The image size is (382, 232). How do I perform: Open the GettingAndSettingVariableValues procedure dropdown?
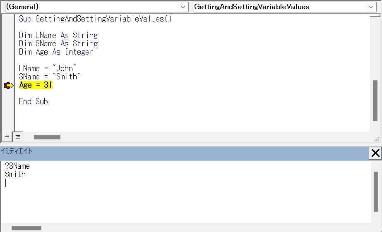[285, 7]
